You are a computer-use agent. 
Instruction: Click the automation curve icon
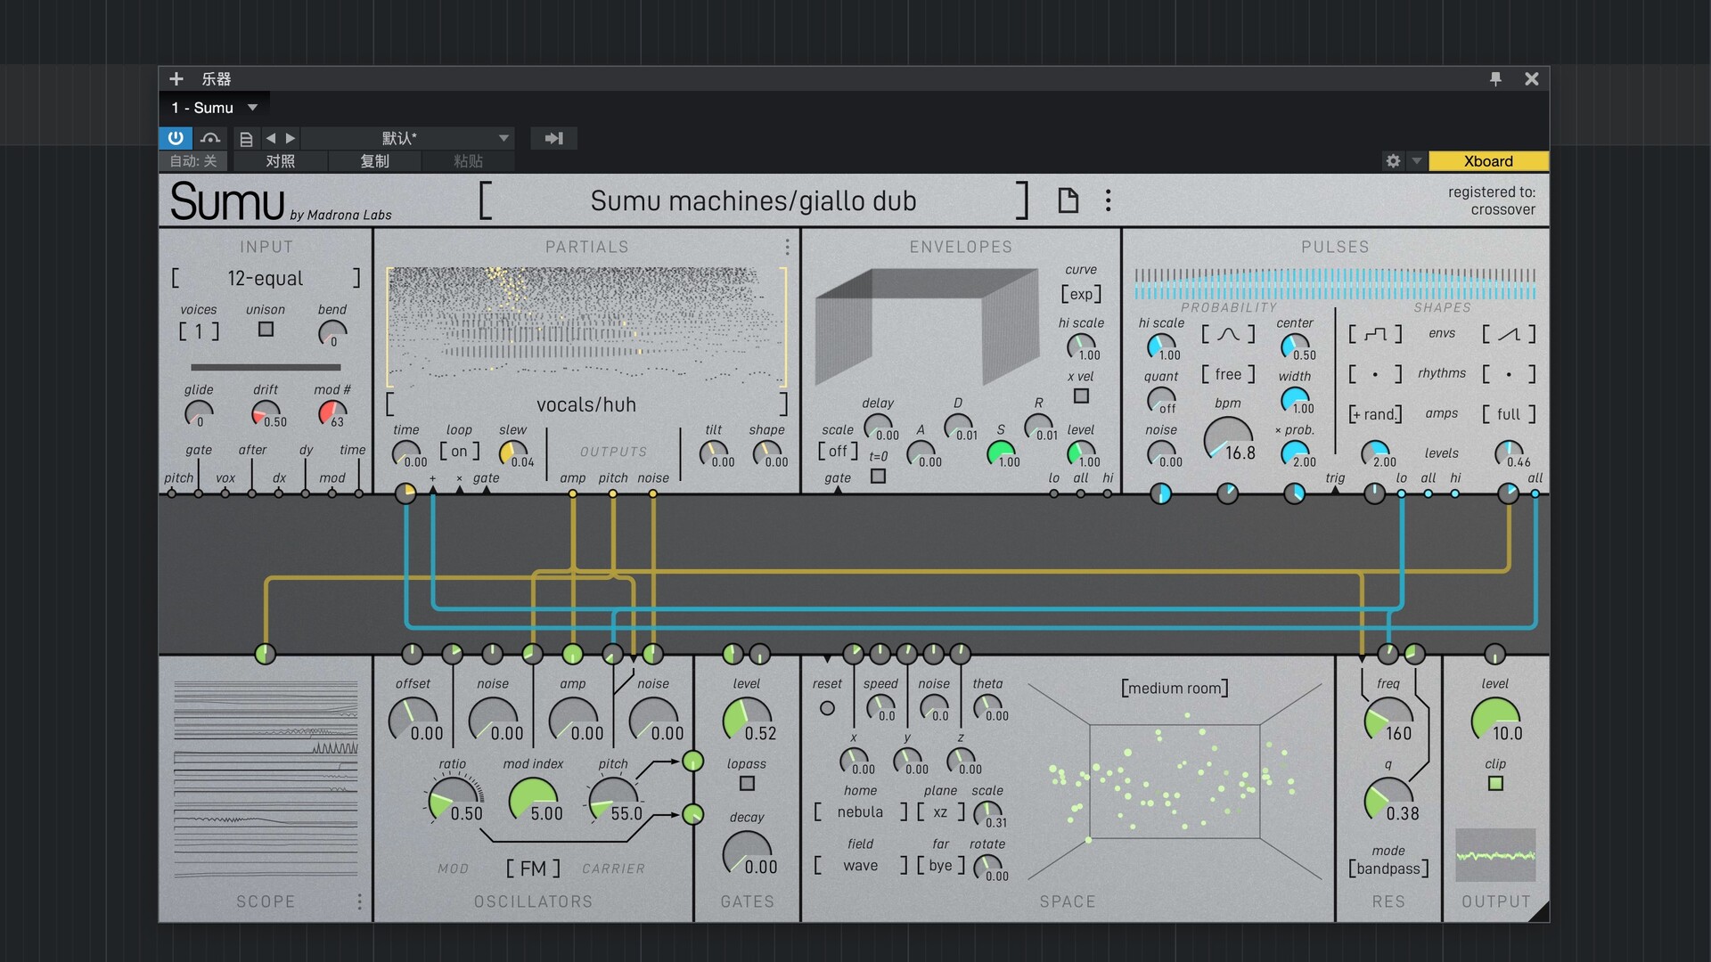(x=210, y=138)
